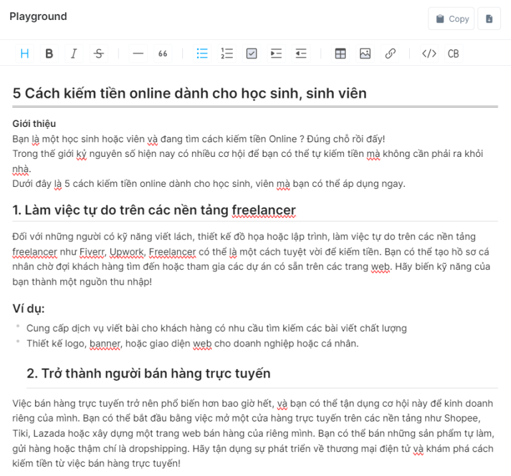511x476 pixels.
Task: Click the "Ví dụ:" subheading
Action: pos(29,308)
